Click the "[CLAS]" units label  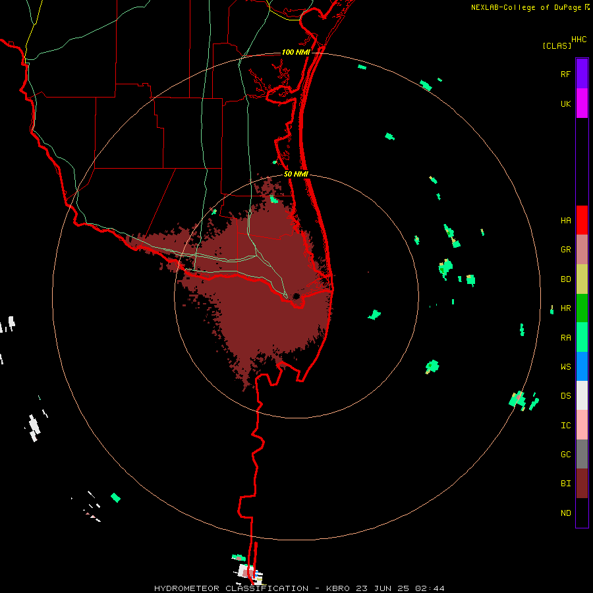[557, 45]
